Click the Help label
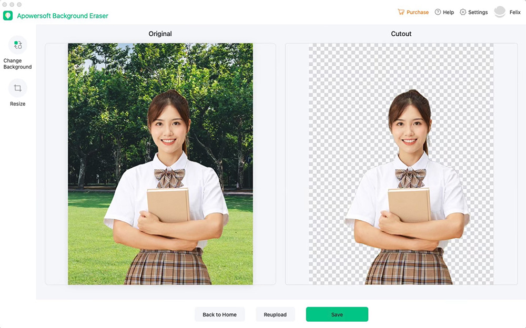Image resolution: width=526 pixels, height=328 pixels. tap(448, 13)
